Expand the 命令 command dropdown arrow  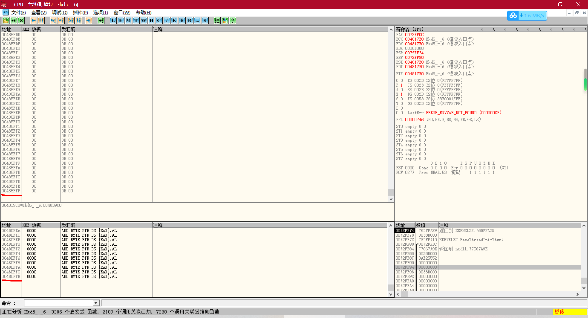(96, 303)
